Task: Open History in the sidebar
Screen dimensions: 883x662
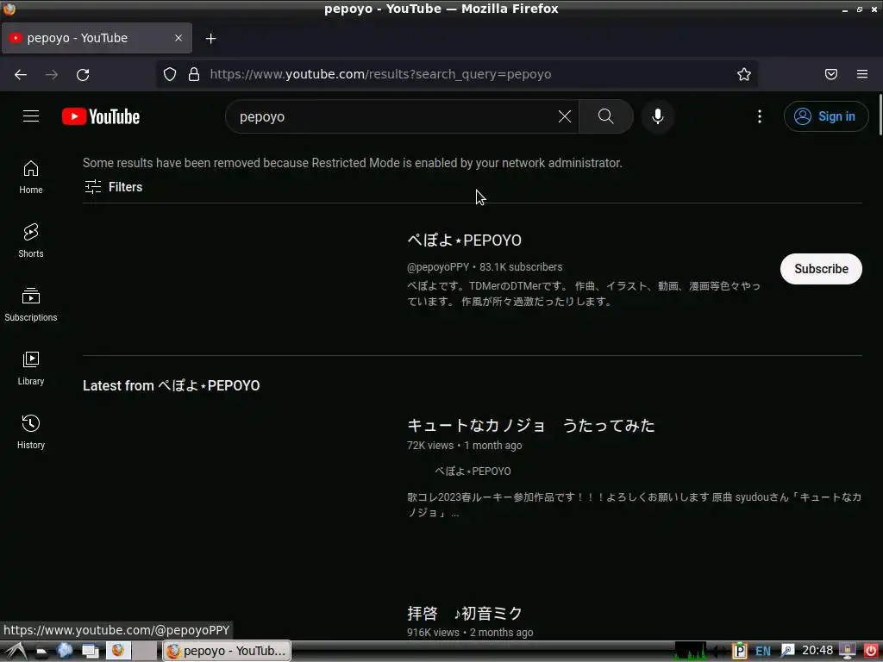Action: [x=31, y=432]
